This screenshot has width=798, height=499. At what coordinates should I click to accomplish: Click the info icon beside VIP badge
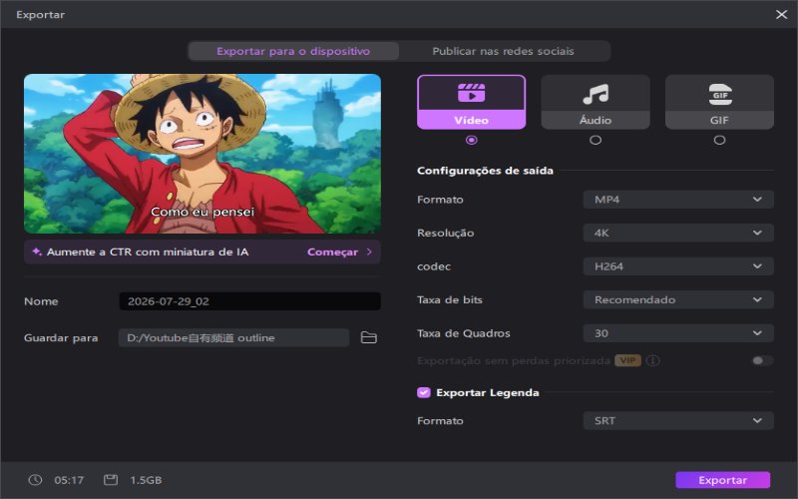[x=653, y=360]
